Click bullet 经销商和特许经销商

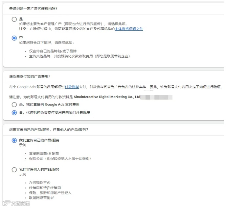point(45,188)
